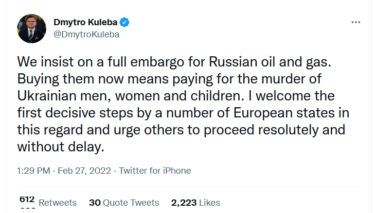Click the blue verified badge
The width and height of the screenshot is (375, 213).
(x=125, y=22)
